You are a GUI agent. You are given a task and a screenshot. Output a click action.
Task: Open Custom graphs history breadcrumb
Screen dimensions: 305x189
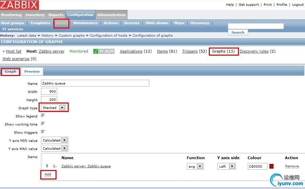[71, 36]
